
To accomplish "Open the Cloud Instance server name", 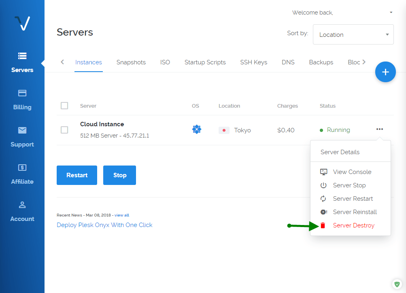I will (102, 124).
